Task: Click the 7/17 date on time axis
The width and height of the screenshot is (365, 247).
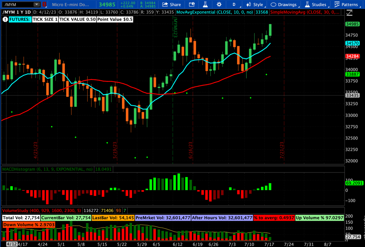Action: click(x=269, y=244)
